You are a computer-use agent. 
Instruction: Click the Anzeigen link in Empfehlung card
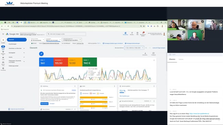pos(52,103)
